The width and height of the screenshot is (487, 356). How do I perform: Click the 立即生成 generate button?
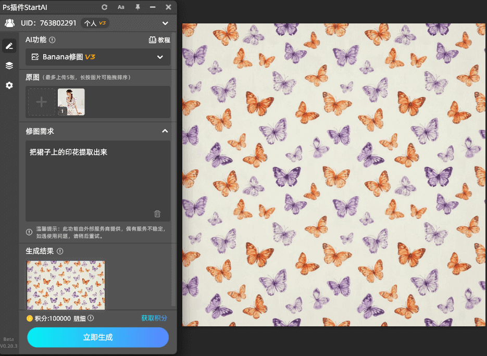click(97, 337)
